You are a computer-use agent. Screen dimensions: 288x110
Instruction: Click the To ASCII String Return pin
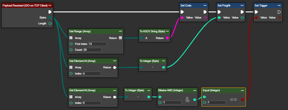tap(167, 38)
